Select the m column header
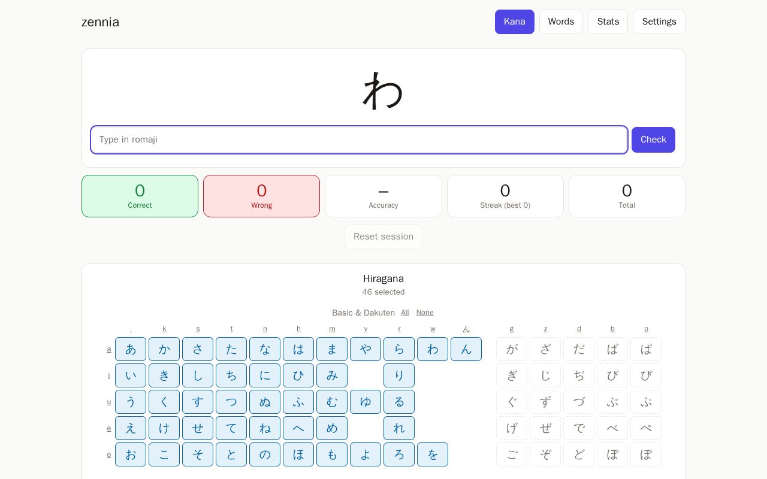 [332, 329]
